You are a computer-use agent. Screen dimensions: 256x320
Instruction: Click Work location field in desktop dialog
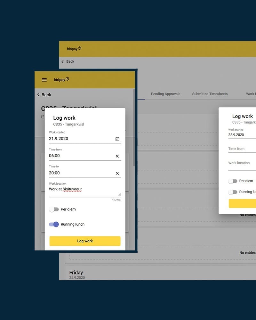(242, 164)
